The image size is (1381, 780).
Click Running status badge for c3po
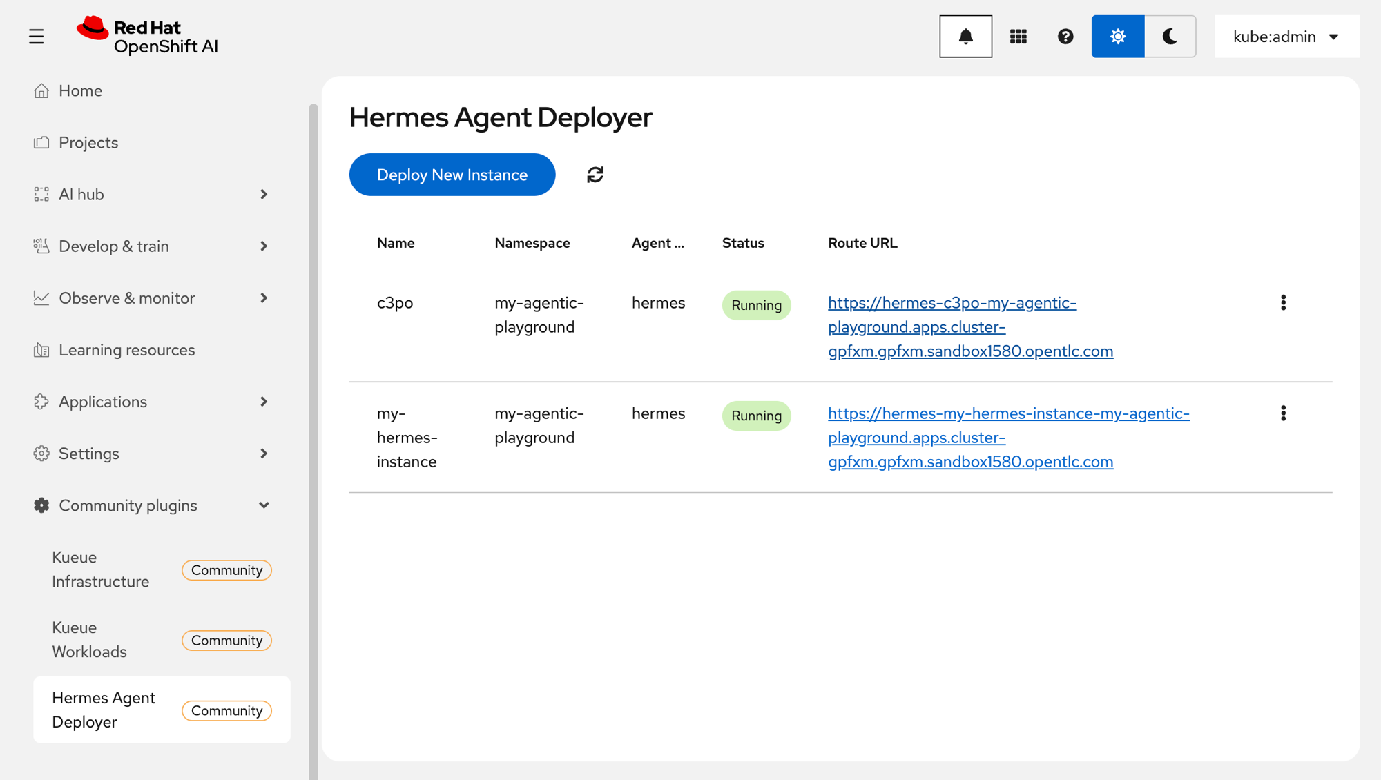click(x=756, y=305)
